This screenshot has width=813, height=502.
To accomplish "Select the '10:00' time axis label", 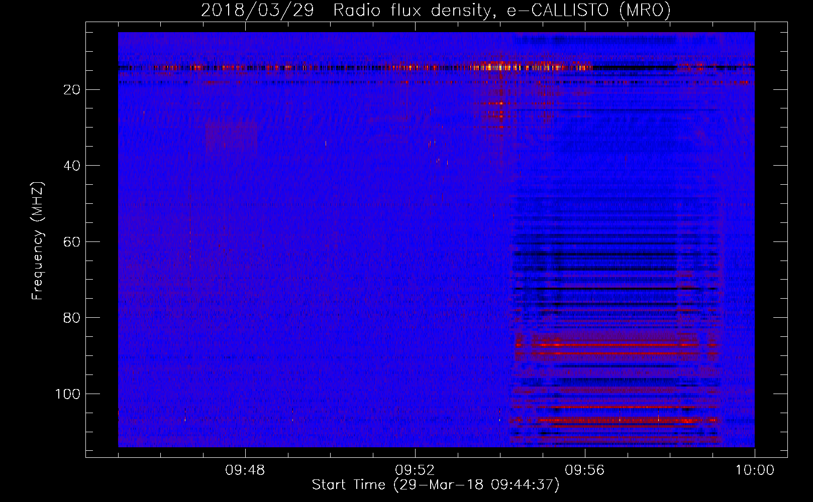I will (755, 470).
